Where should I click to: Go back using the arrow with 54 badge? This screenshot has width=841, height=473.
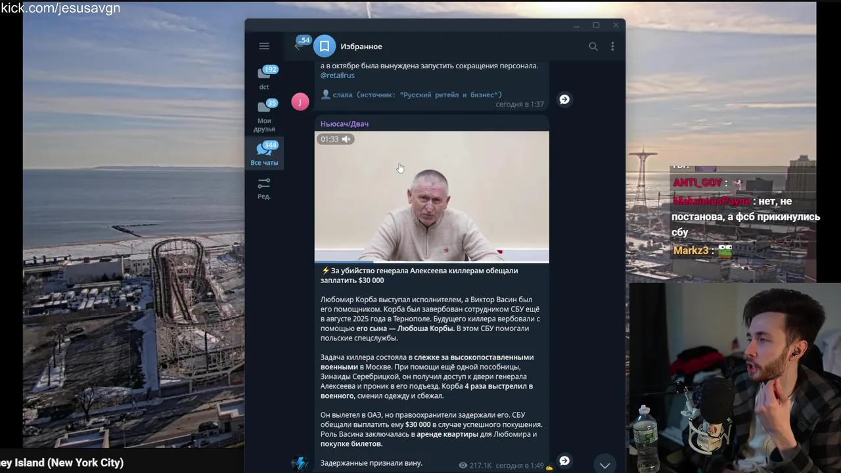301,44
